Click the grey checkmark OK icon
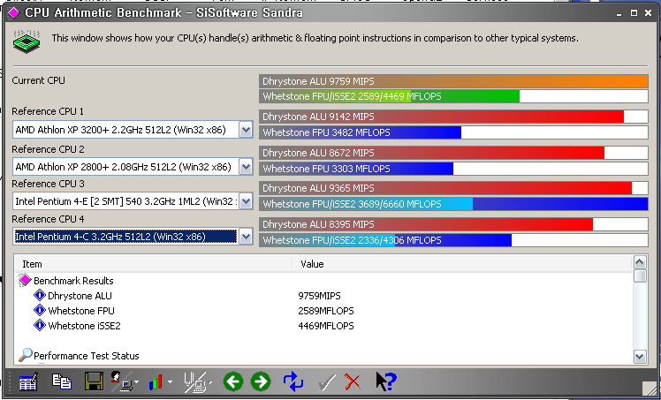This screenshot has height=400, width=661. coord(326,382)
